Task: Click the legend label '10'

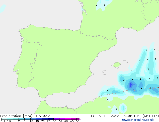Action: (31, 121)
